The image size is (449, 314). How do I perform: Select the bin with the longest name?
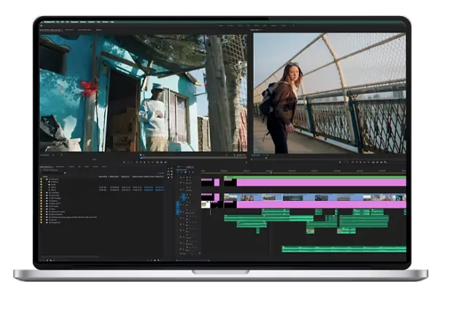(73, 217)
